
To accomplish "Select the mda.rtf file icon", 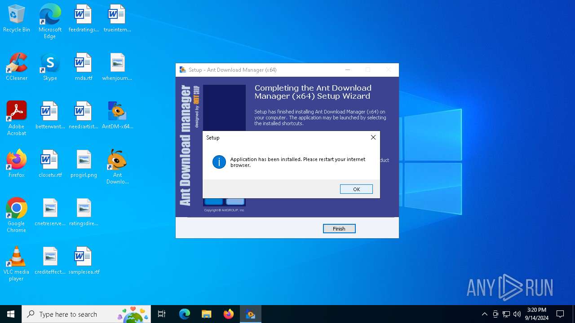I will [84, 67].
